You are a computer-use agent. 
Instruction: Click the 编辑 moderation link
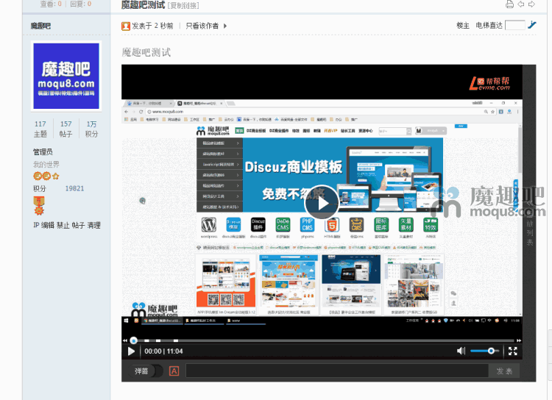(48, 225)
